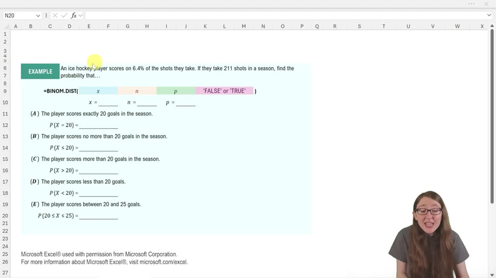Screen dimensions: 496x278
Task: Close the window with the X icon
Action: (486, 4)
